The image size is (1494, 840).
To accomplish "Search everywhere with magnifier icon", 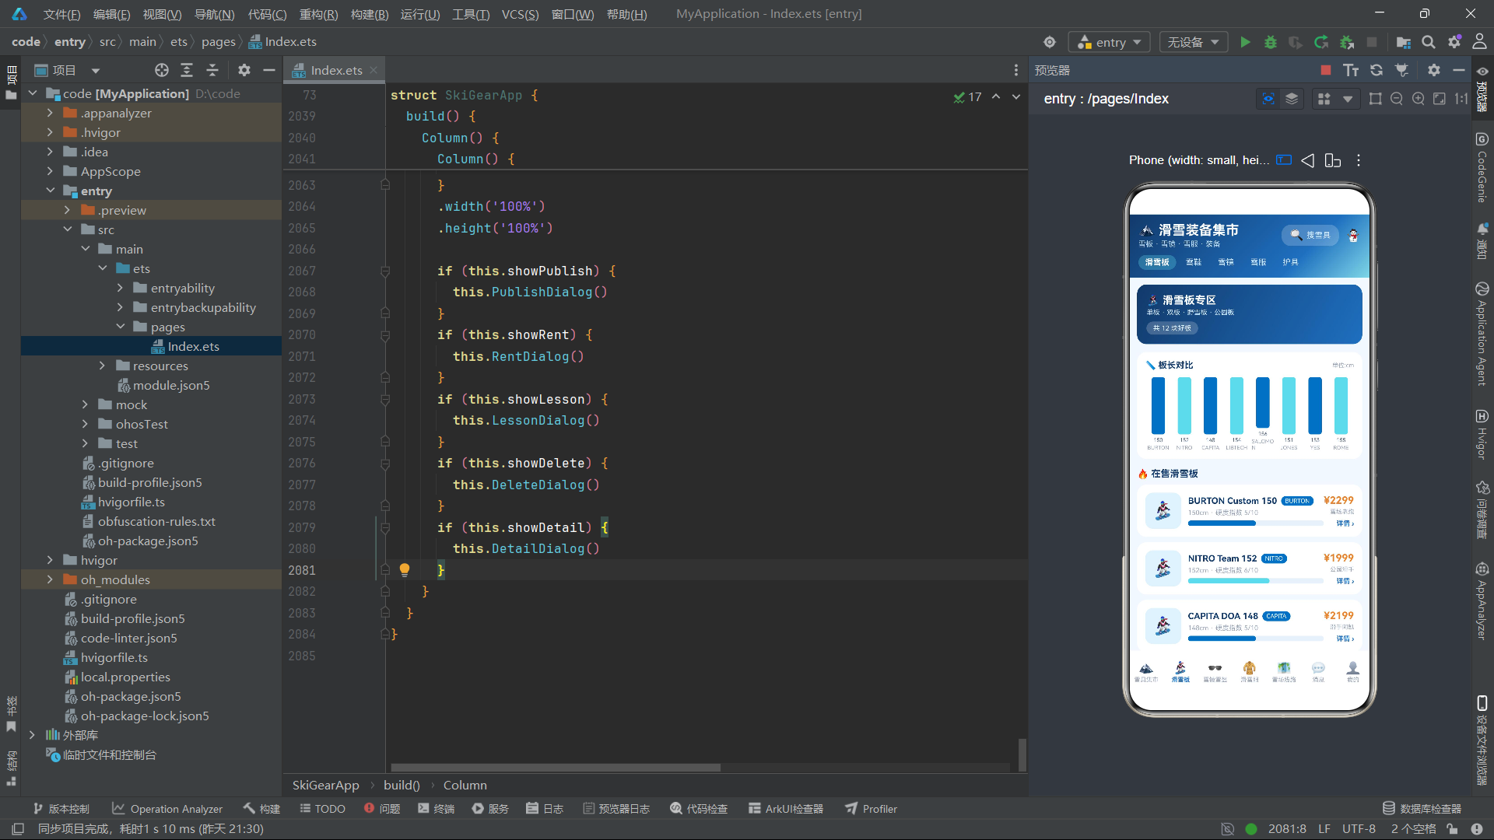I will pos(1429,42).
